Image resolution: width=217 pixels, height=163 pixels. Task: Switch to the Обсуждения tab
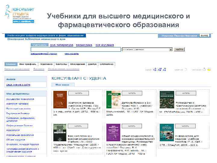(x=77, y=64)
